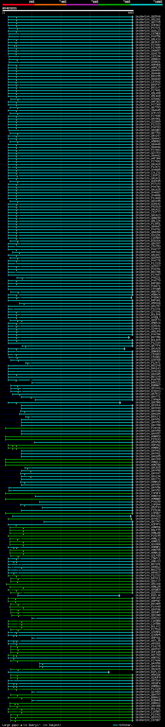165x727 pixels.
Task: Select the UniRef100_P15193 label
Action: (x=148, y=439)
